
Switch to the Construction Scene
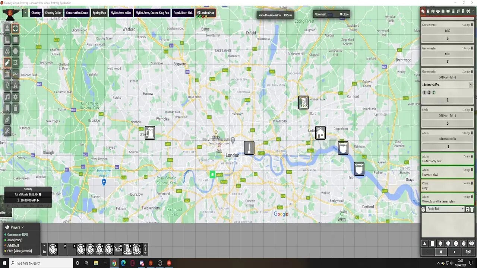[77, 13]
